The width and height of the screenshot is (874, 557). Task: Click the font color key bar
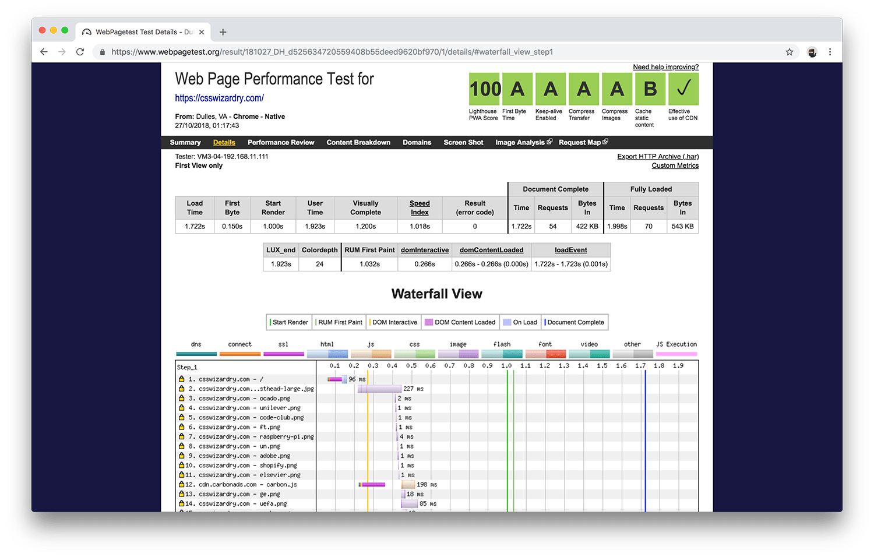[545, 354]
